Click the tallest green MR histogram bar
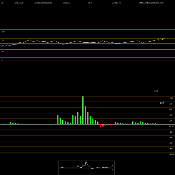 (x=83, y=110)
